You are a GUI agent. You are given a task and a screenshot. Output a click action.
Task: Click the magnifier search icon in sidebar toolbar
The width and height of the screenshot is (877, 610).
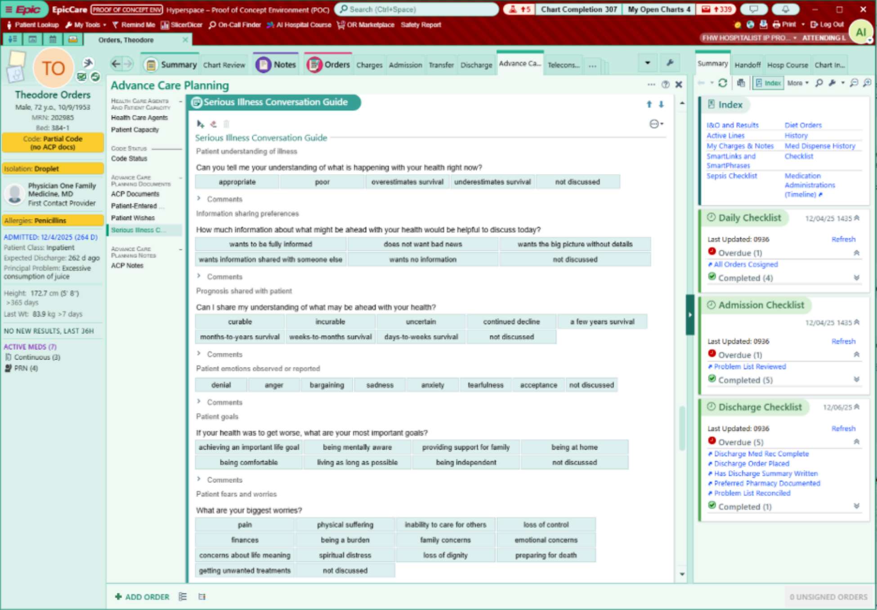[819, 83]
